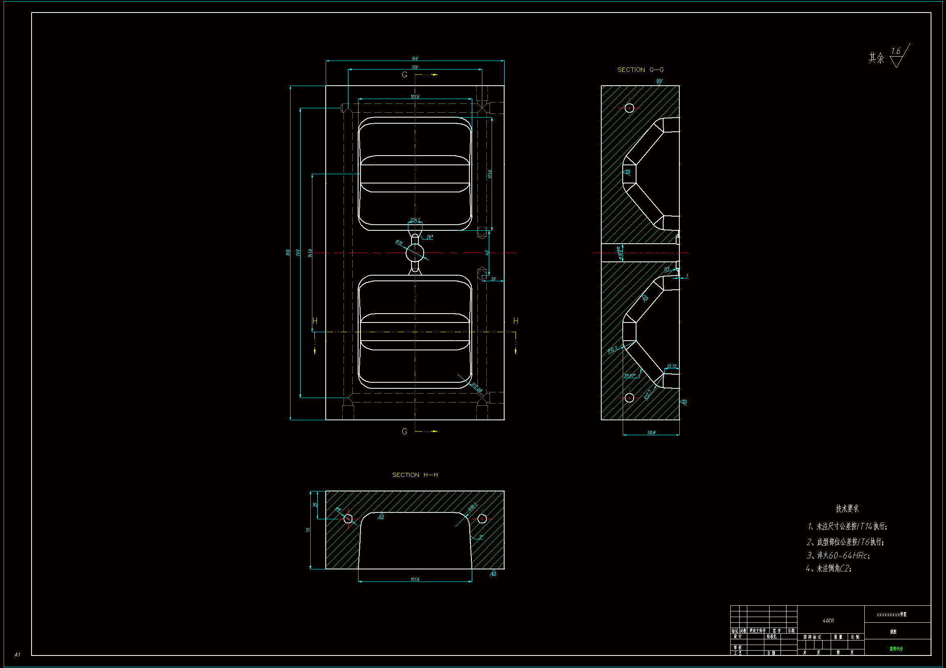This screenshot has height=668, width=946.
Task: Select the 50.8 dimension below section G-G
Action: 651,432
